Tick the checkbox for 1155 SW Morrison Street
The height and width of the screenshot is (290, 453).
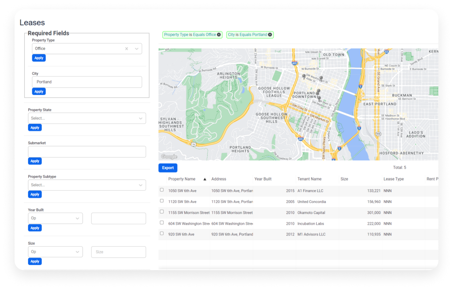tap(162, 212)
